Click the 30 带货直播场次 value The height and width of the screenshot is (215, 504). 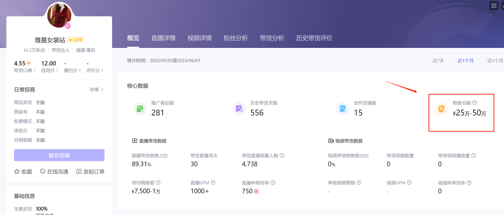(194, 164)
